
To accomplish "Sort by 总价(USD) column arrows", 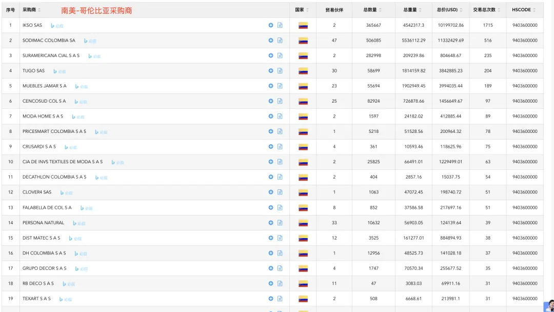I will click(x=461, y=10).
